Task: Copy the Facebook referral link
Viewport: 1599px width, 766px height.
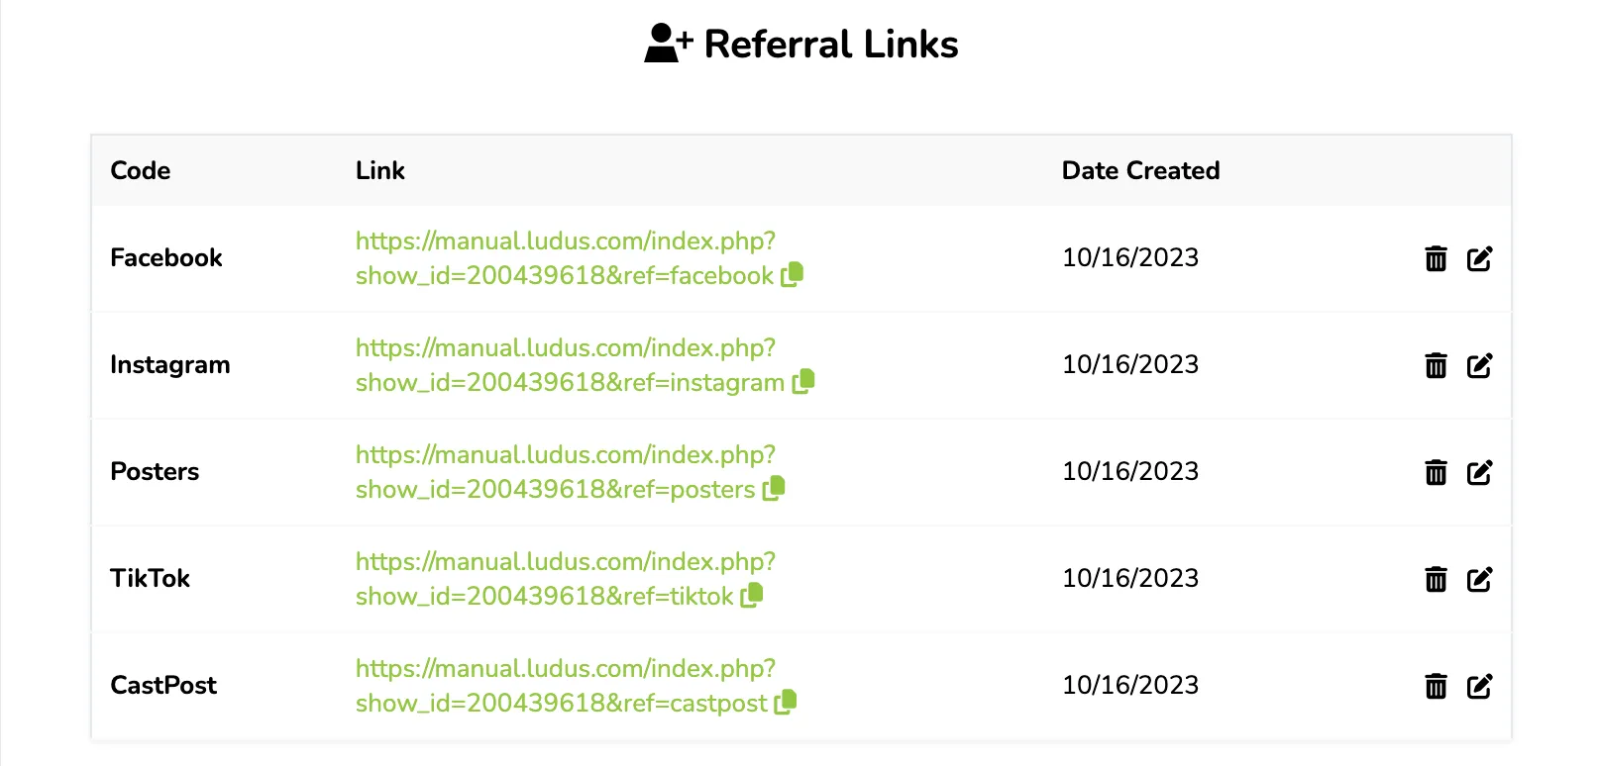Action: point(792,274)
